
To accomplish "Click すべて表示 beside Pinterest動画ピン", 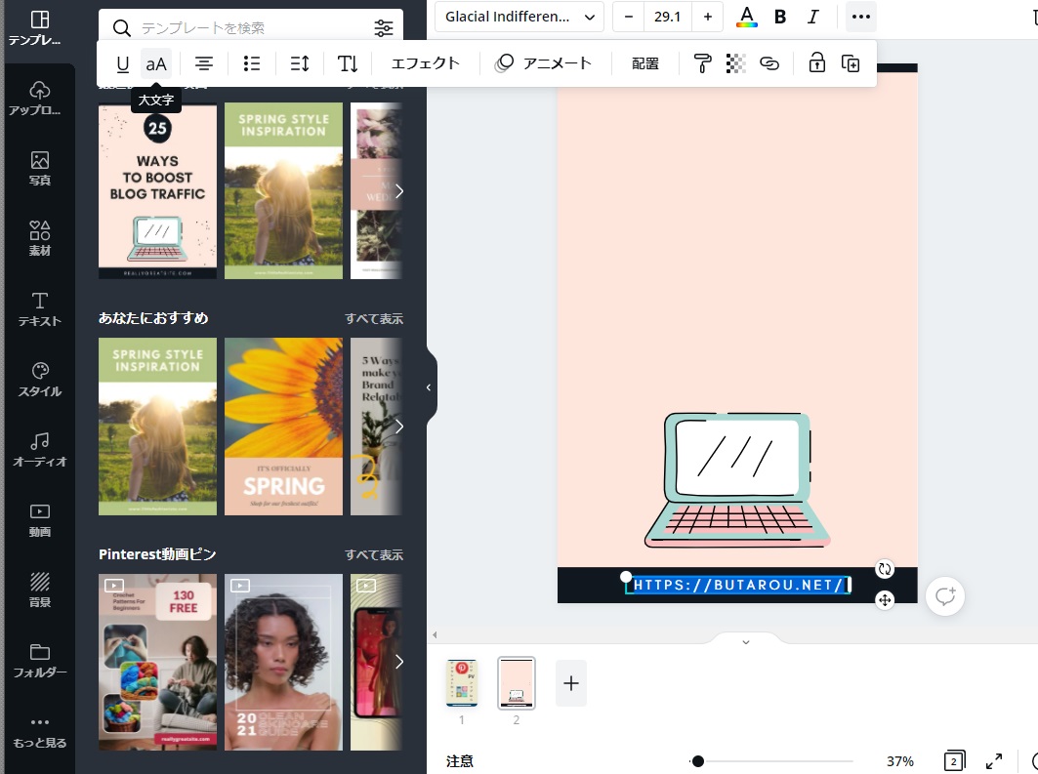I will pos(374,554).
